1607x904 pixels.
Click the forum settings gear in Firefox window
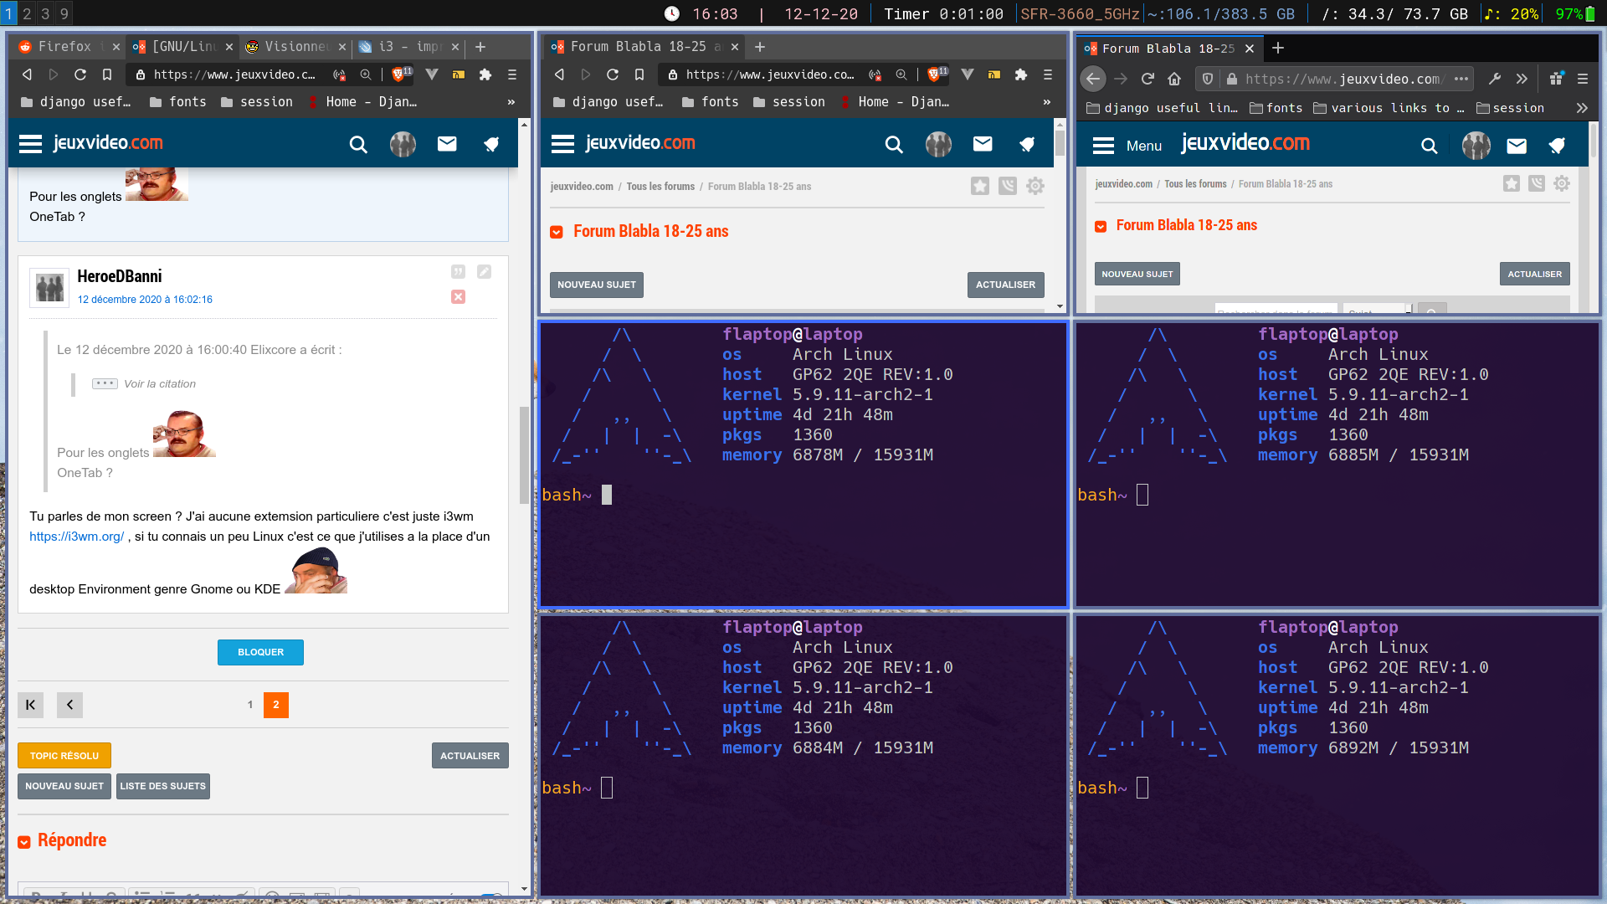click(1562, 183)
